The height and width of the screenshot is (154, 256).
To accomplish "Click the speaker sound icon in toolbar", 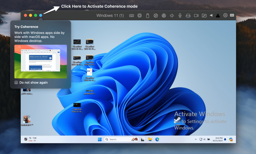I will click(172, 16).
